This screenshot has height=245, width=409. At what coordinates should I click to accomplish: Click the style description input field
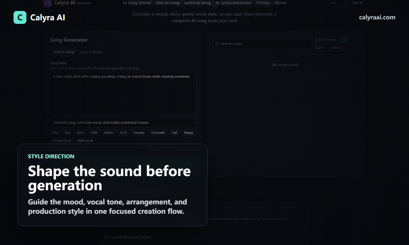[x=123, y=122]
